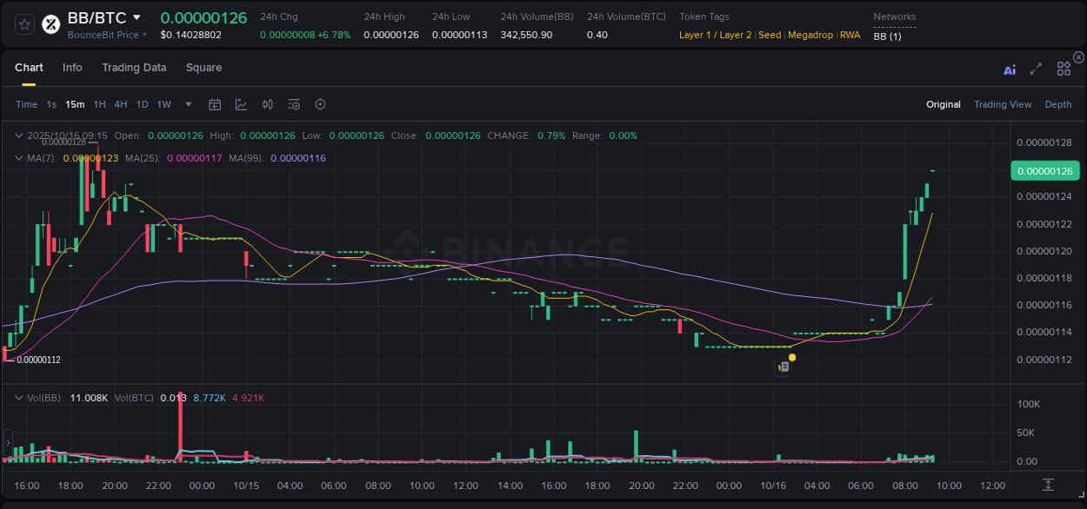Click the Seed token tag

tap(770, 35)
